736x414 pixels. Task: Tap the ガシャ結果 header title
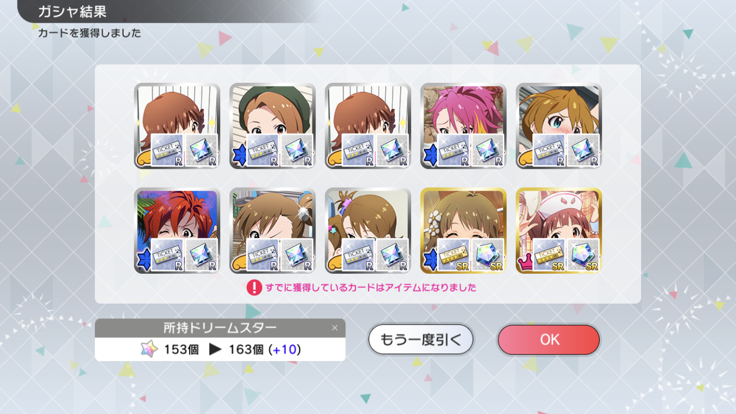point(72,12)
